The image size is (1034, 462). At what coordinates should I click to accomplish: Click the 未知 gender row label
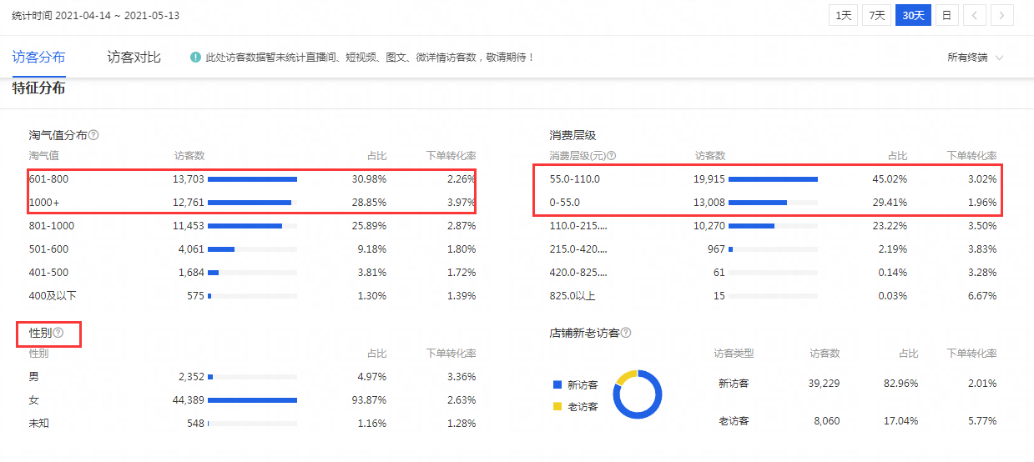(38, 424)
